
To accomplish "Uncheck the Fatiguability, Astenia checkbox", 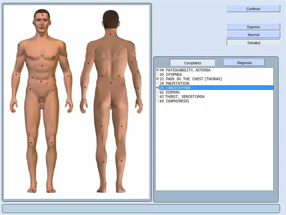I will click(x=157, y=70).
